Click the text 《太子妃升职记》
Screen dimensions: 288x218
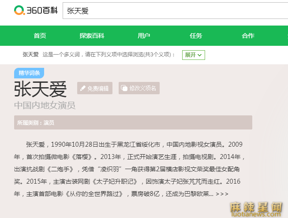[x=115, y=181]
